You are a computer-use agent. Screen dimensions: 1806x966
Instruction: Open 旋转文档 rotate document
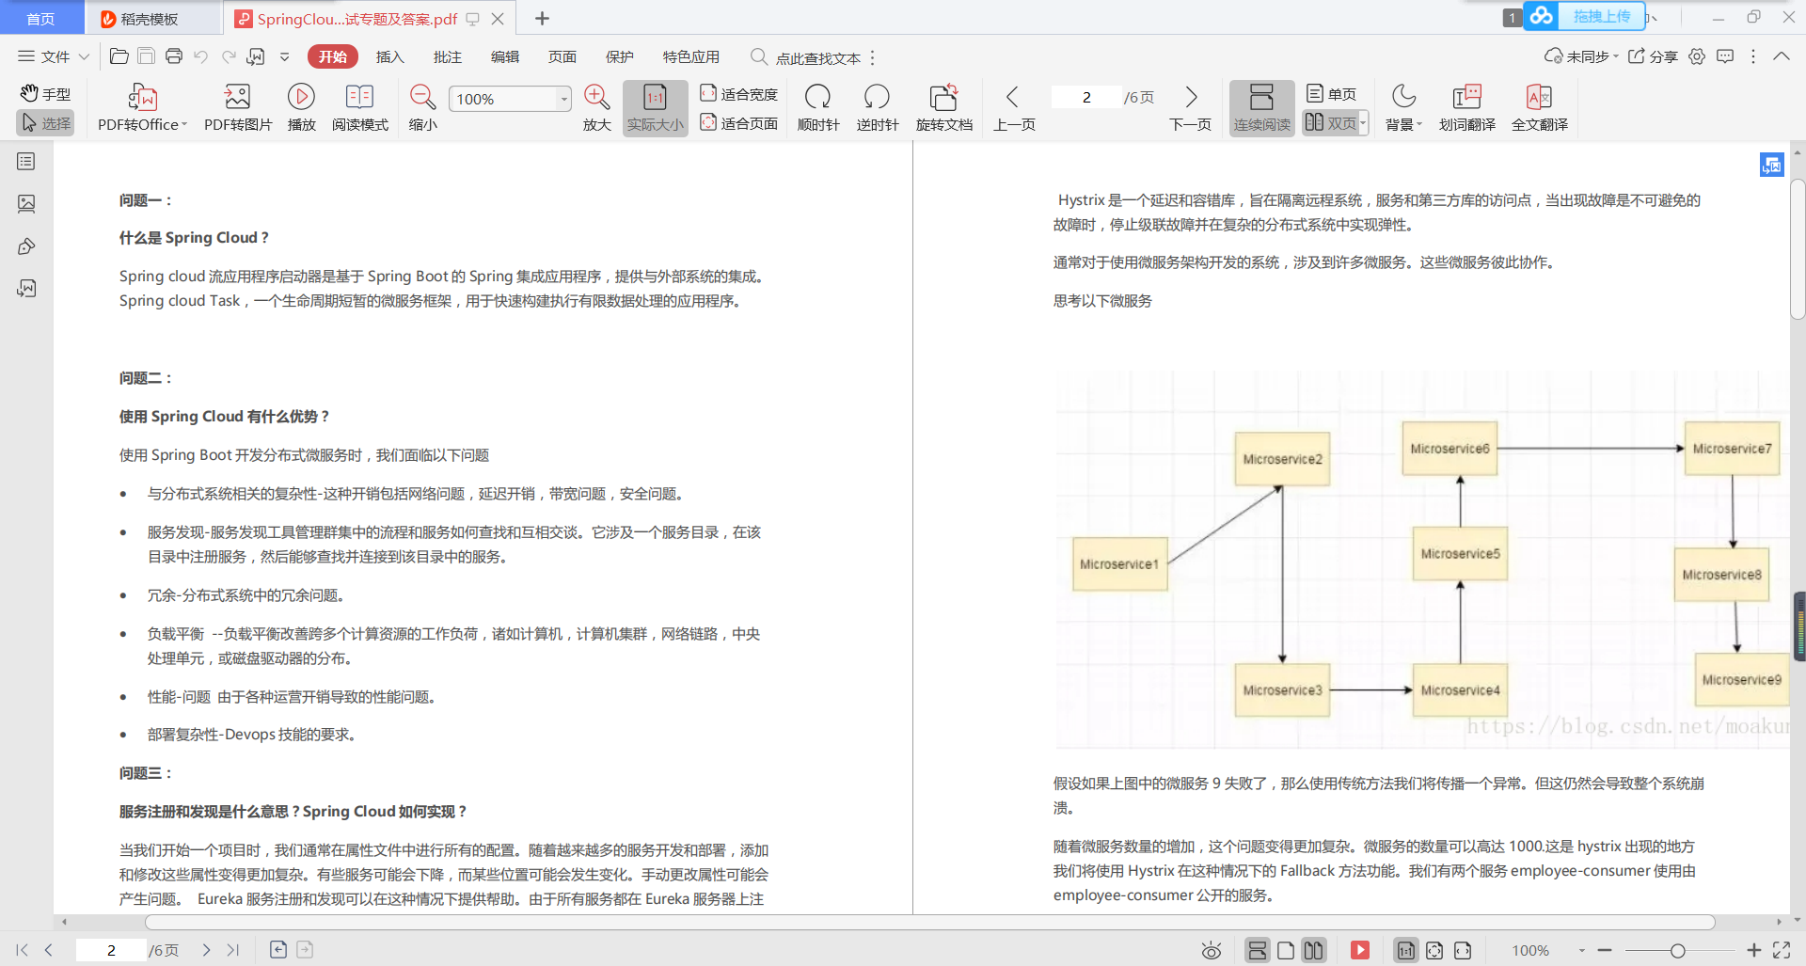pos(943,108)
